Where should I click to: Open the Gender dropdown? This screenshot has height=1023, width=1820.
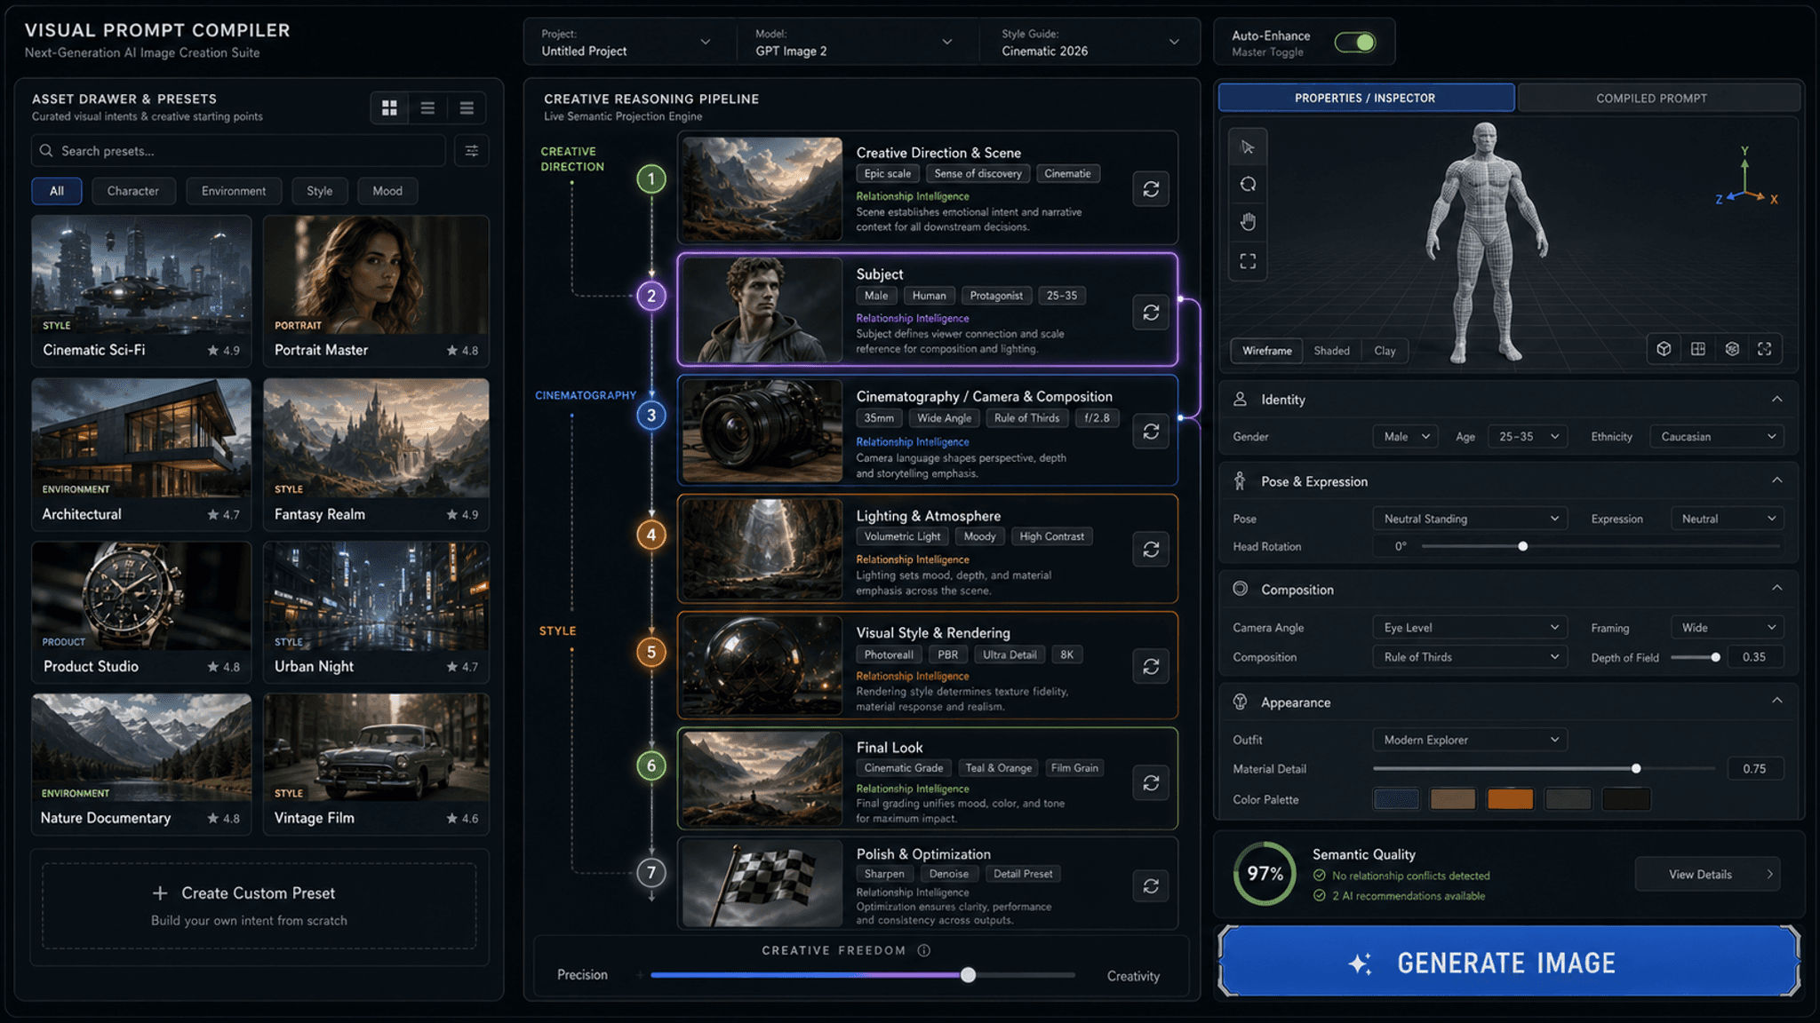pyautogui.click(x=1406, y=437)
